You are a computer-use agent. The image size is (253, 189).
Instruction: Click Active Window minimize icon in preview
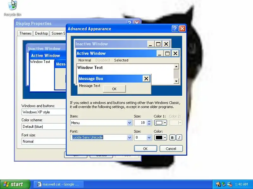coord(160,53)
